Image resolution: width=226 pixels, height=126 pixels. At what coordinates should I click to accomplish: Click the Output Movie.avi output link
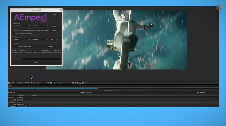coord(23,106)
